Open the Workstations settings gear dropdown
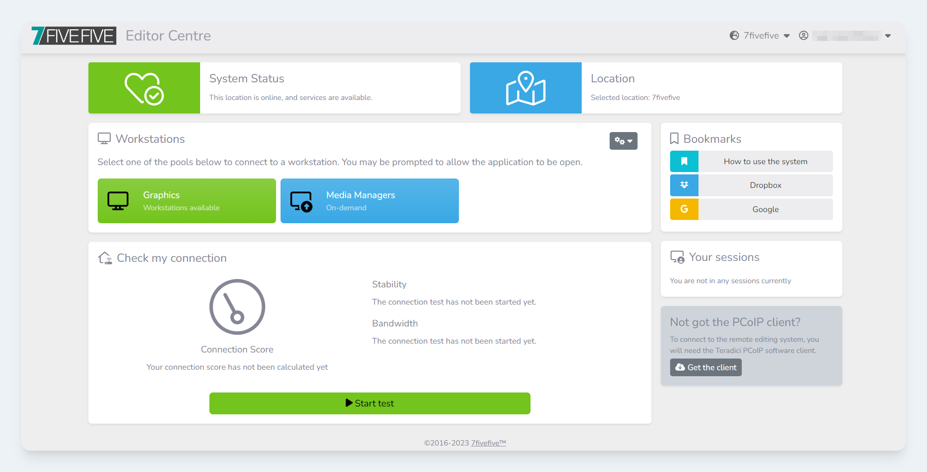The height and width of the screenshot is (472, 927). 623,141
